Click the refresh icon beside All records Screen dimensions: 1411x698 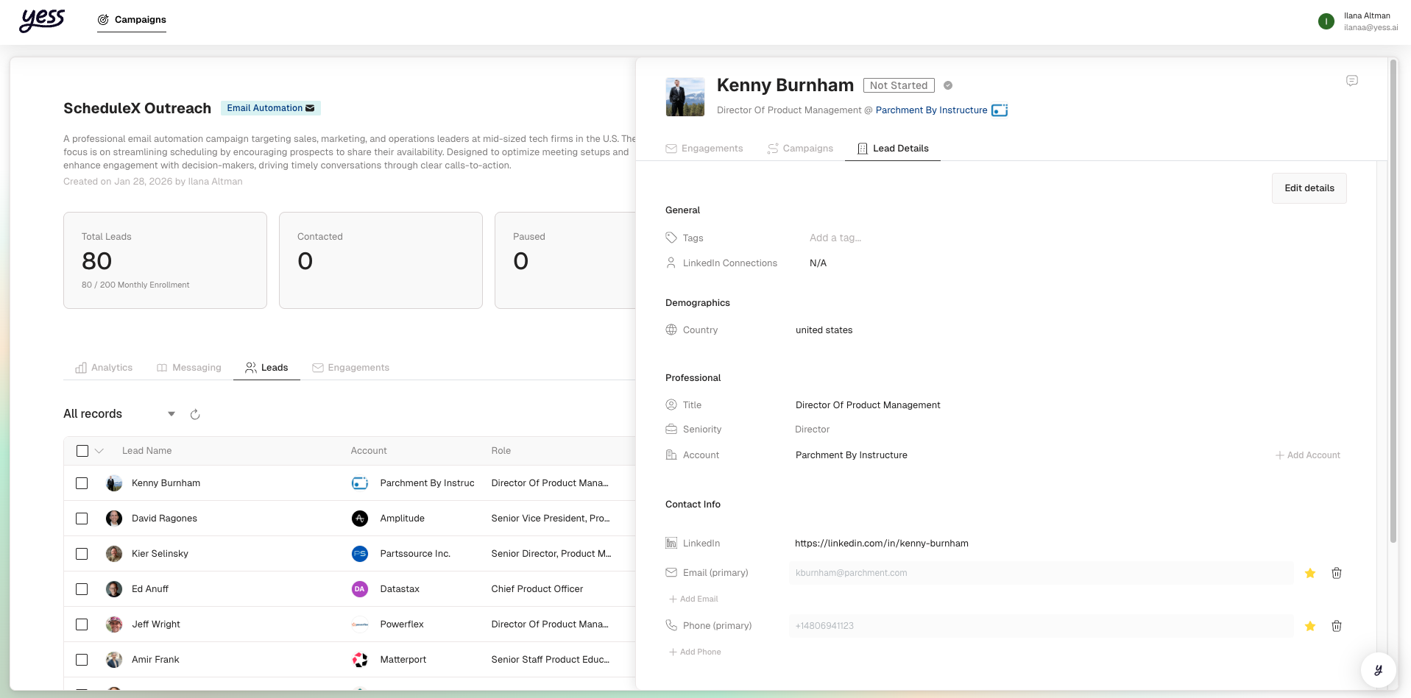tap(195, 415)
